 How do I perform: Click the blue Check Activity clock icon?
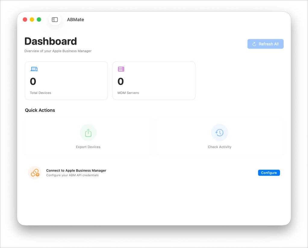tap(219, 133)
